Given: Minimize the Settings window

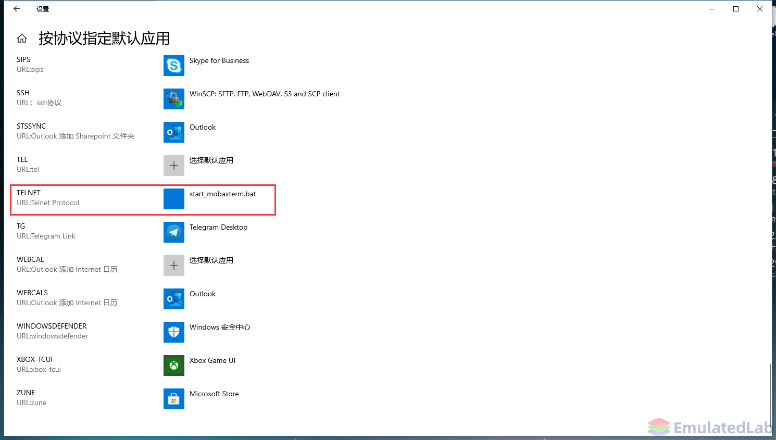Looking at the screenshot, I should coord(712,9).
